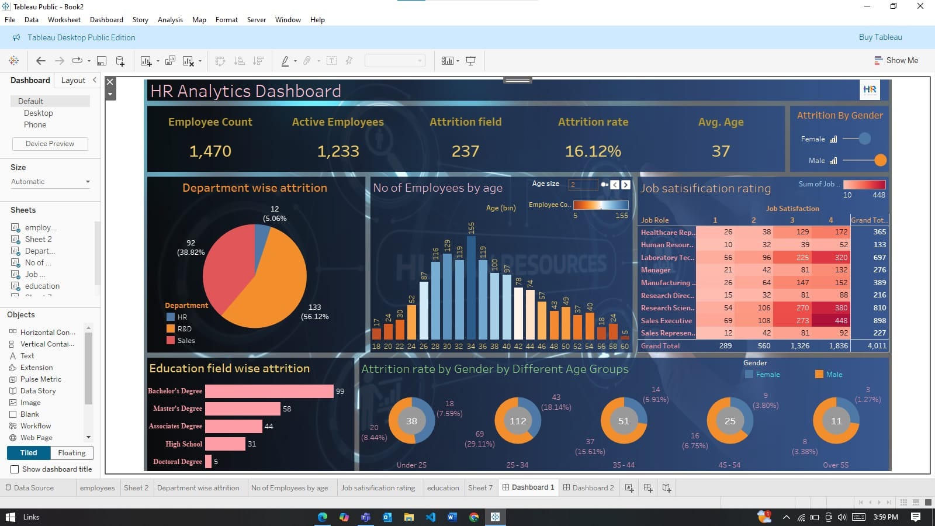The image size is (935, 526).
Task: Open the Analysis menu
Action: pos(170,20)
